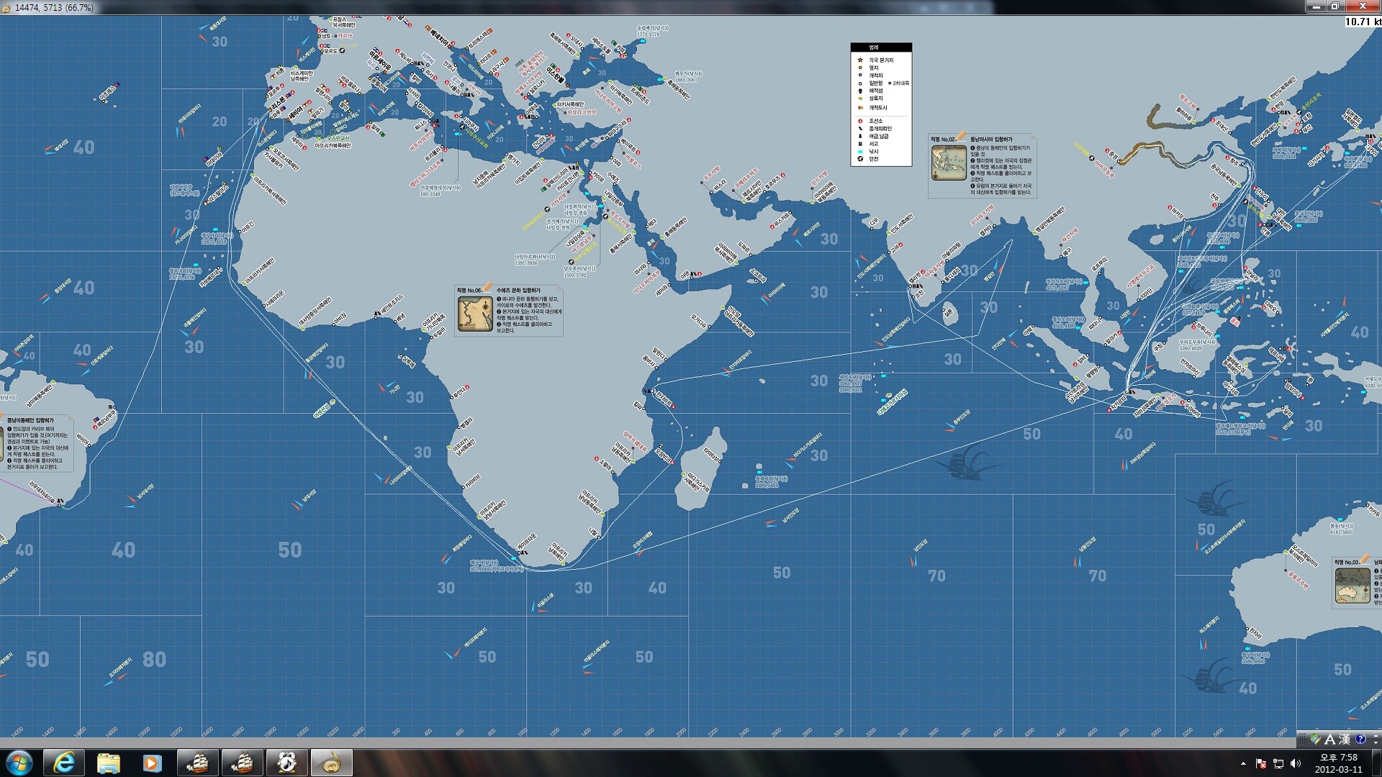Image resolution: width=1382 pixels, height=777 pixels.
Task: Click the Windows Start orb
Action: pos(19,763)
